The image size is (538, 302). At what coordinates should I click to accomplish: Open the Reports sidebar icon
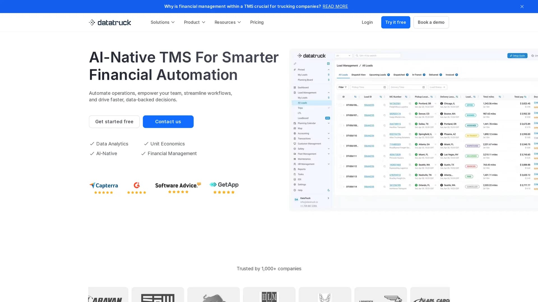[295, 169]
